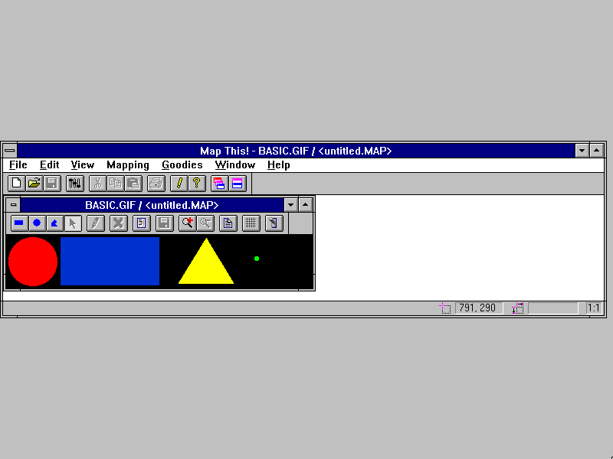
Task: Open the Goodies menu
Action: pos(182,164)
